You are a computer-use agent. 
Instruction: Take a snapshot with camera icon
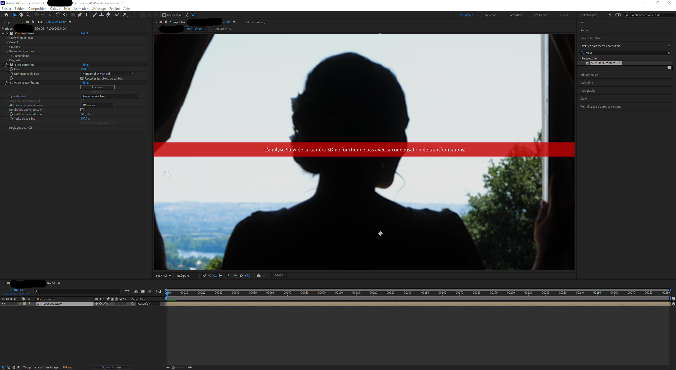point(258,275)
